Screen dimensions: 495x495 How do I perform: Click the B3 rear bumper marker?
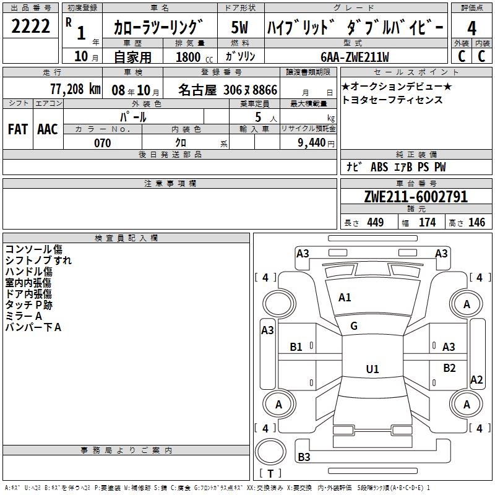304,457
